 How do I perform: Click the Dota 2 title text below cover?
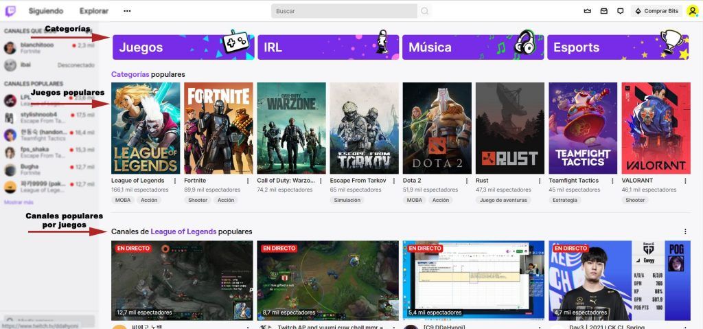pyautogui.click(x=412, y=181)
